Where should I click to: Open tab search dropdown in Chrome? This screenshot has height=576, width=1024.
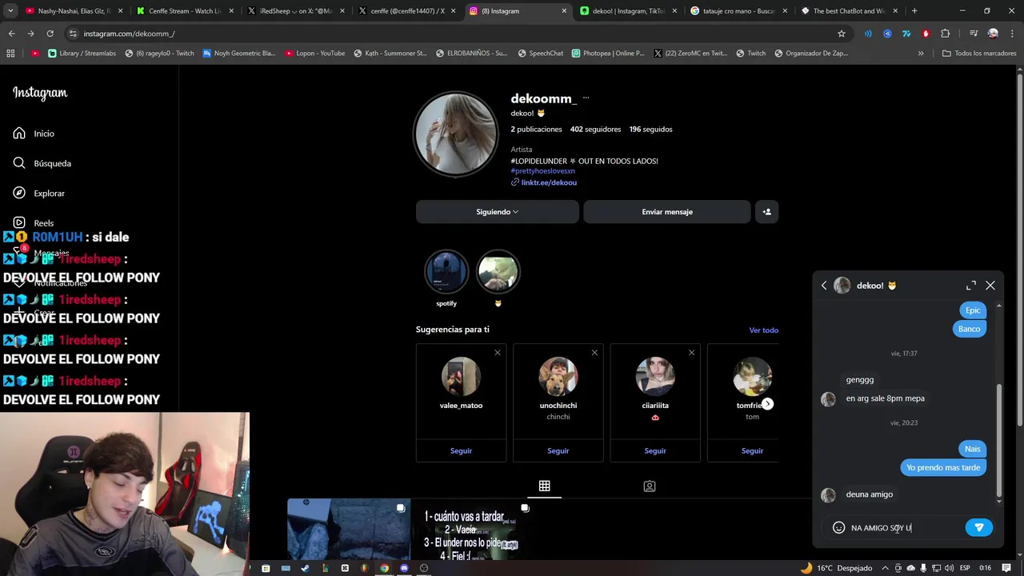pos(10,11)
